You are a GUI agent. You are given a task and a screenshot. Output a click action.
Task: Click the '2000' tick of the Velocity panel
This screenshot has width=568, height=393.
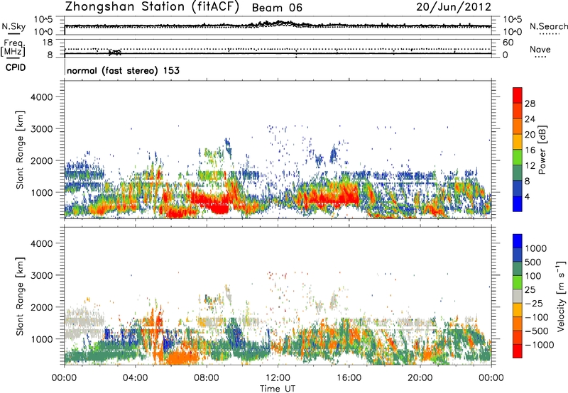point(41,307)
